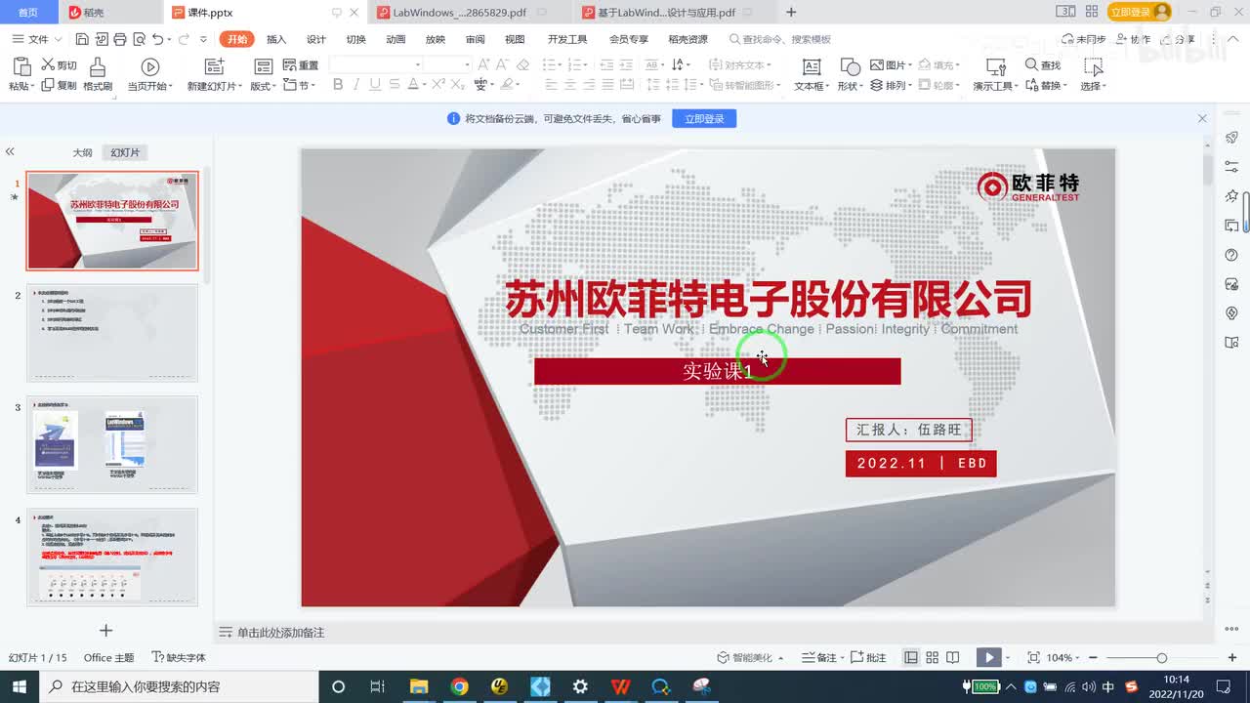
Task: Copy selection with 复制 button
Action: tap(59, 85)
